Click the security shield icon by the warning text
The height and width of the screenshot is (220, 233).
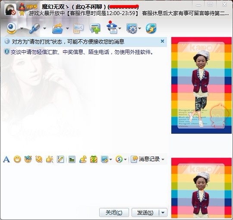(x=6, y=52)
